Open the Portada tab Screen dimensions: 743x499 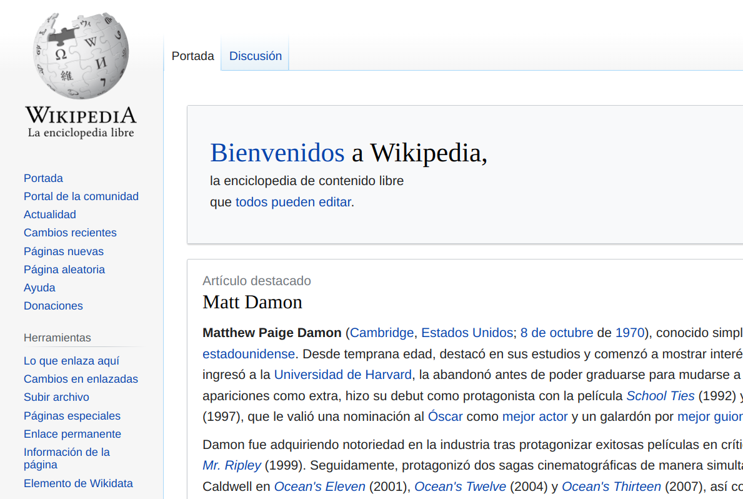[x=192, y=56]
